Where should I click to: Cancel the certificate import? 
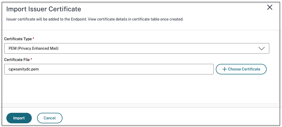click(50, 118)
